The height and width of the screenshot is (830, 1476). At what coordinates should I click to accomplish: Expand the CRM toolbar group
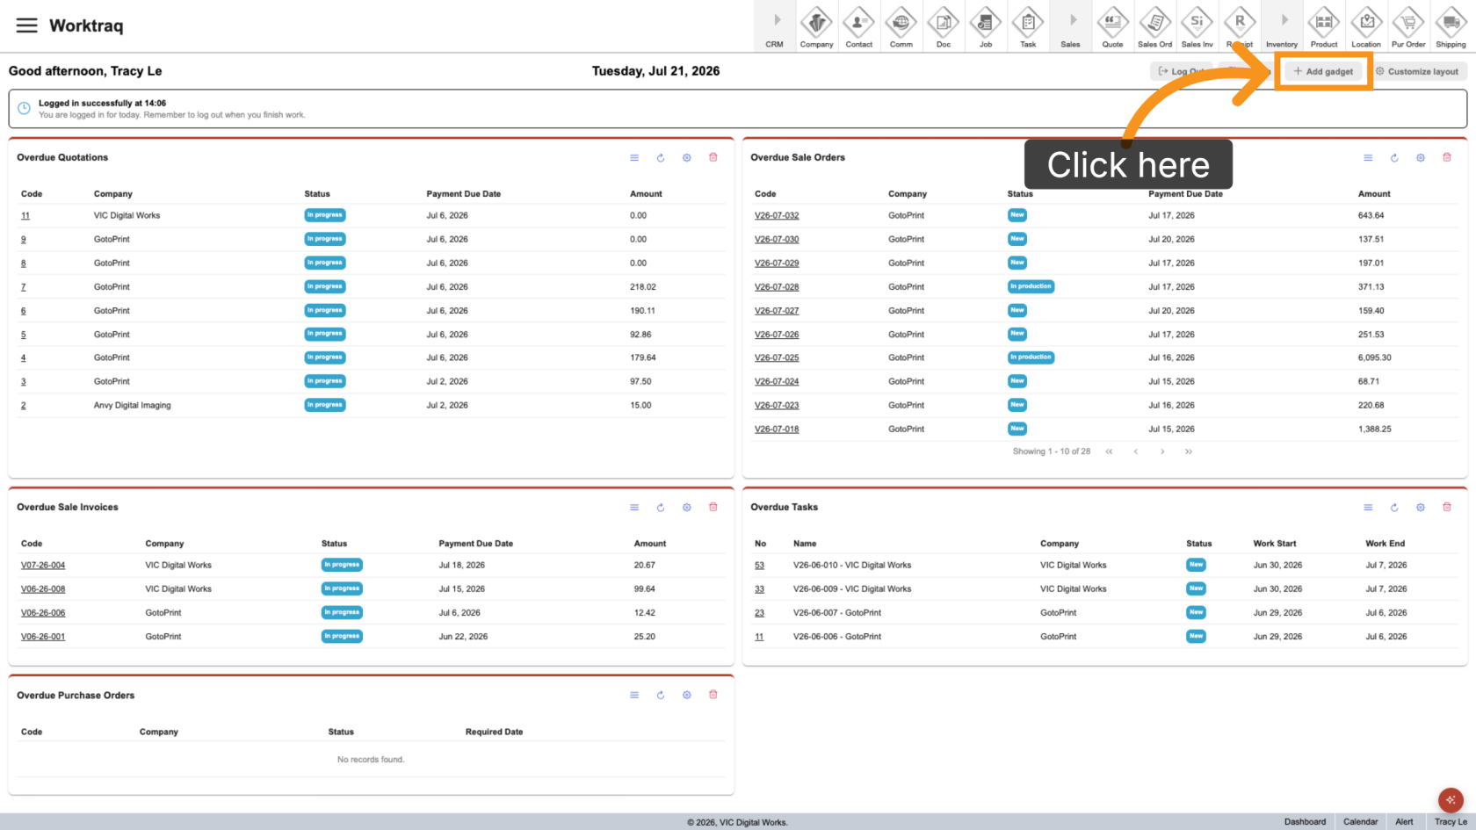click(x=774, y=26)
